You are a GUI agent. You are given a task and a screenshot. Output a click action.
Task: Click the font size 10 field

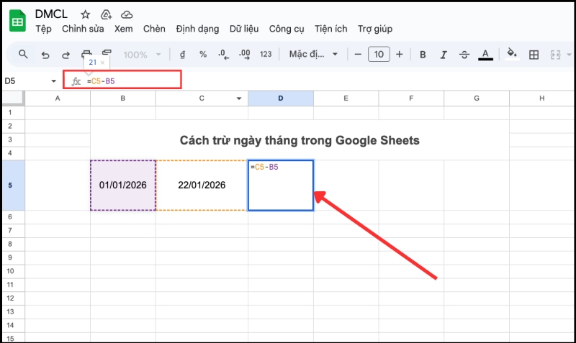pyautogui.click(x=379, y=55)
